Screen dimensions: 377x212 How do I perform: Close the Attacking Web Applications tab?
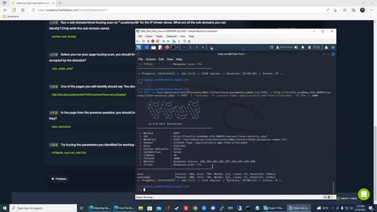(x=53, y=3)
